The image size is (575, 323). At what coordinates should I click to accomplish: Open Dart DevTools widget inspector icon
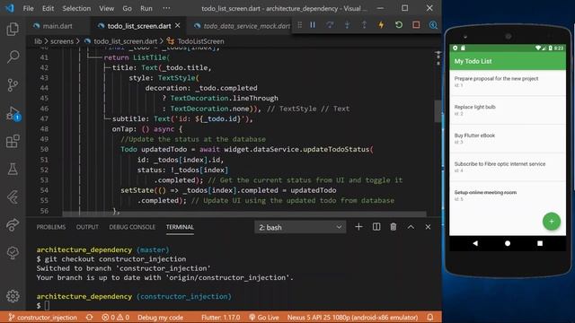(433, 25)
